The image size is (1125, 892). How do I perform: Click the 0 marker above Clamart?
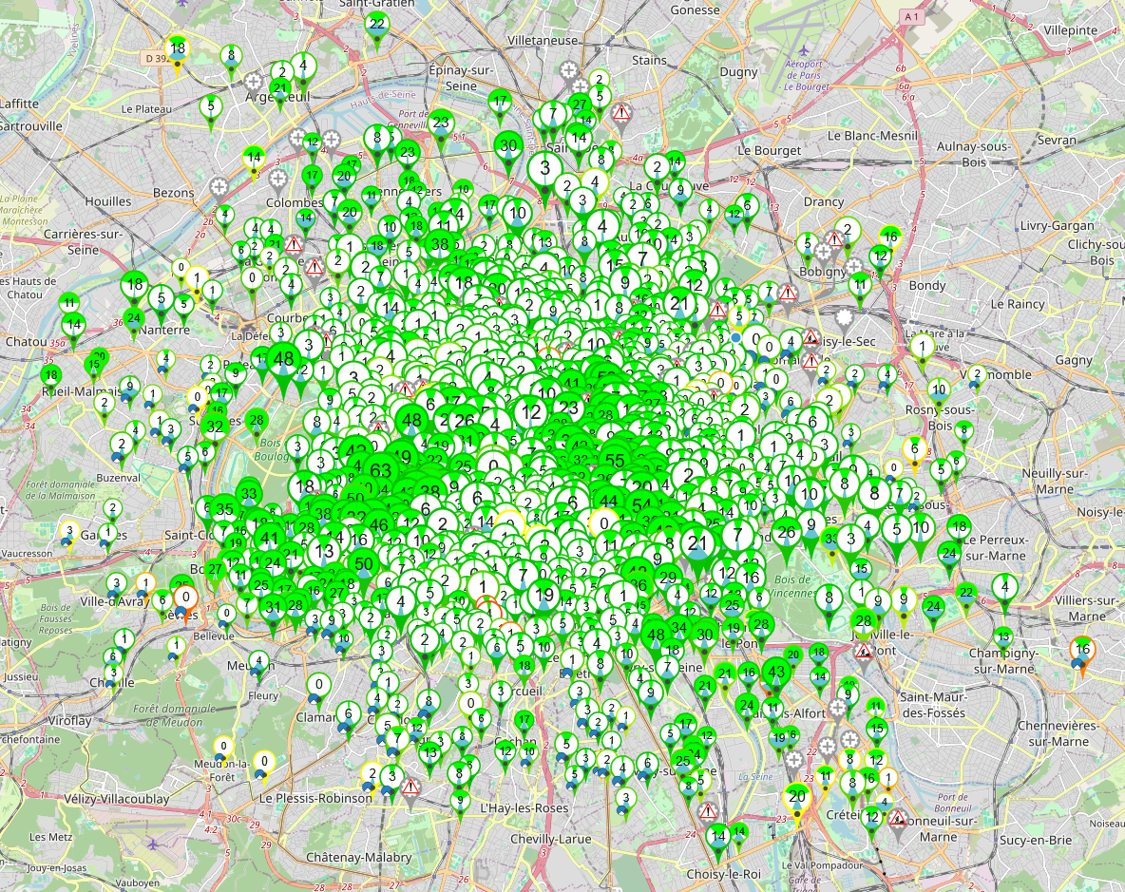tap(319, 685)
